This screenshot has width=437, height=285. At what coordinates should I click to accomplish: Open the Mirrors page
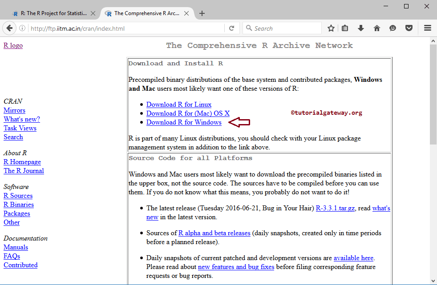[14, 110]
